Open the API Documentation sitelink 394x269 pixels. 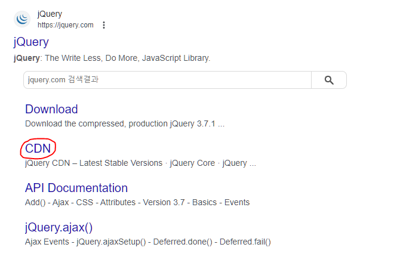tap(76, 188)
